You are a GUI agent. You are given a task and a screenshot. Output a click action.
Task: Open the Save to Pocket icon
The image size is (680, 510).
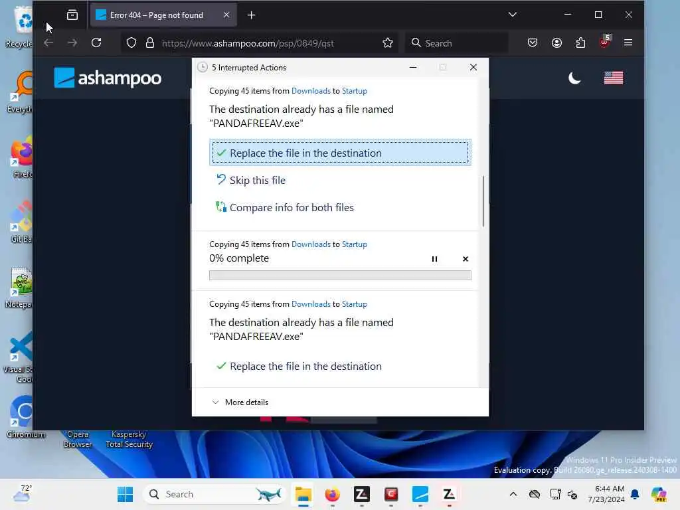[533, 43]
